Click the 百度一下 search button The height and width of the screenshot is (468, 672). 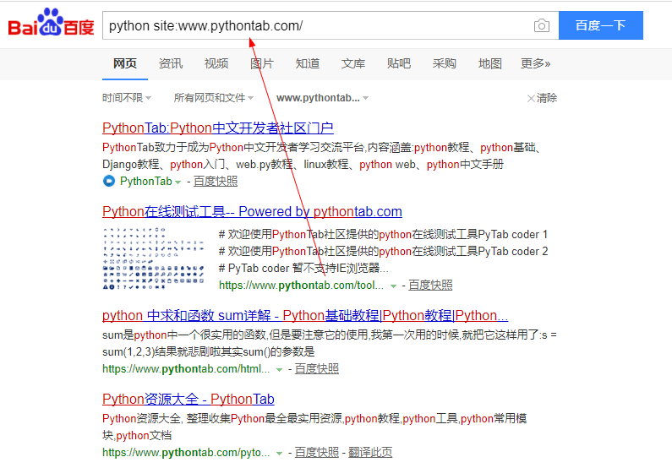[x=601, y=25]
